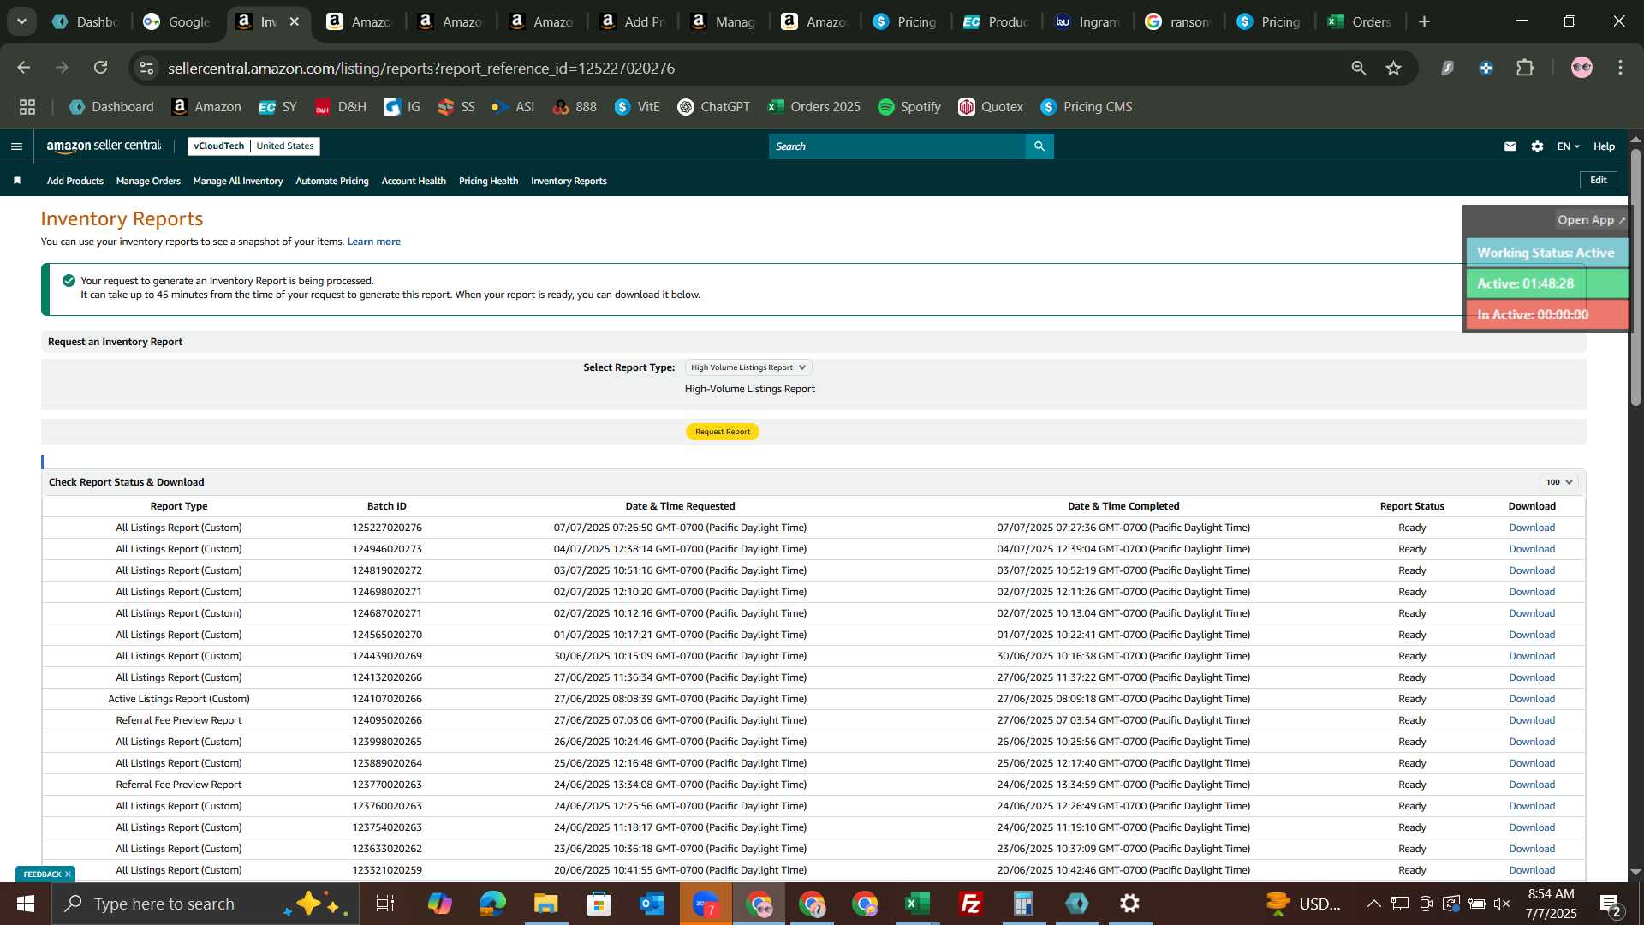Close the Feedback tab

(x=68, y=874)
